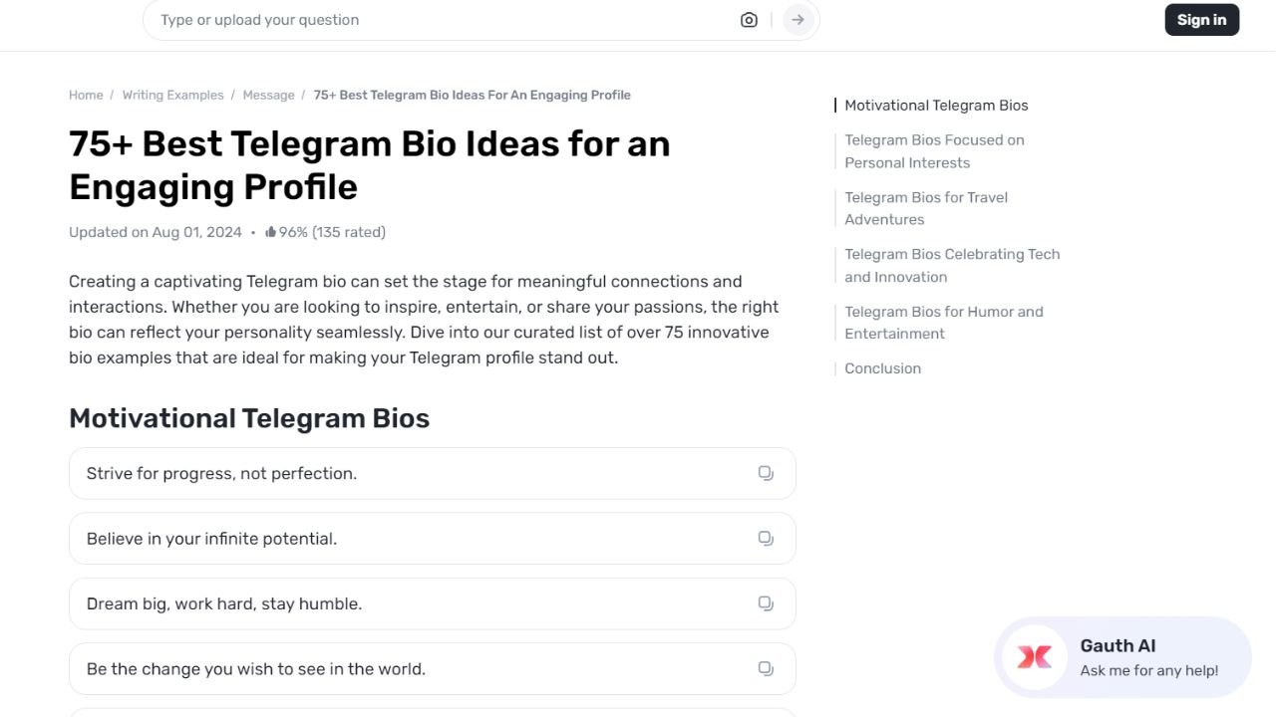Copy the bio "Be the change you wish to see"

766,668
